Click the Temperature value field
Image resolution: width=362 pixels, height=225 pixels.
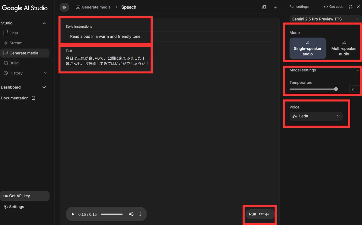[354, 89]
